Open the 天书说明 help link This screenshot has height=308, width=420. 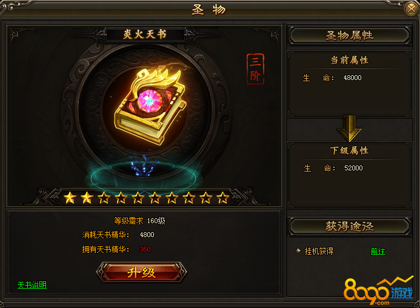point(32,285)
